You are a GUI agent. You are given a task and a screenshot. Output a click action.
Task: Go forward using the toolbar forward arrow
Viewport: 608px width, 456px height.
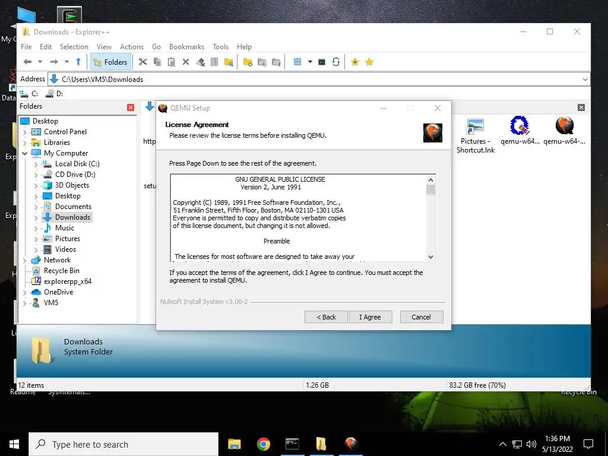click(54, 62)
